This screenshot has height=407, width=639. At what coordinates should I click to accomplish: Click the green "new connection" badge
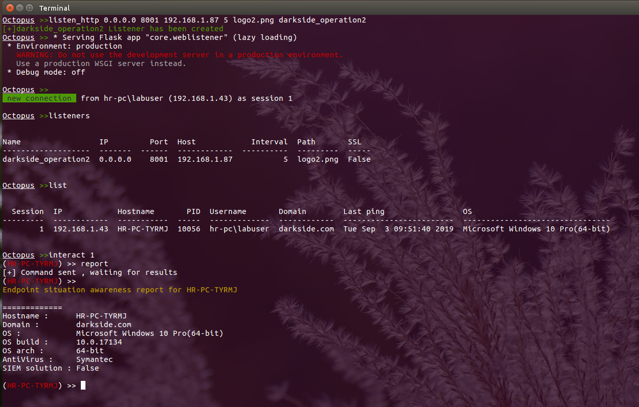point(39,98)
